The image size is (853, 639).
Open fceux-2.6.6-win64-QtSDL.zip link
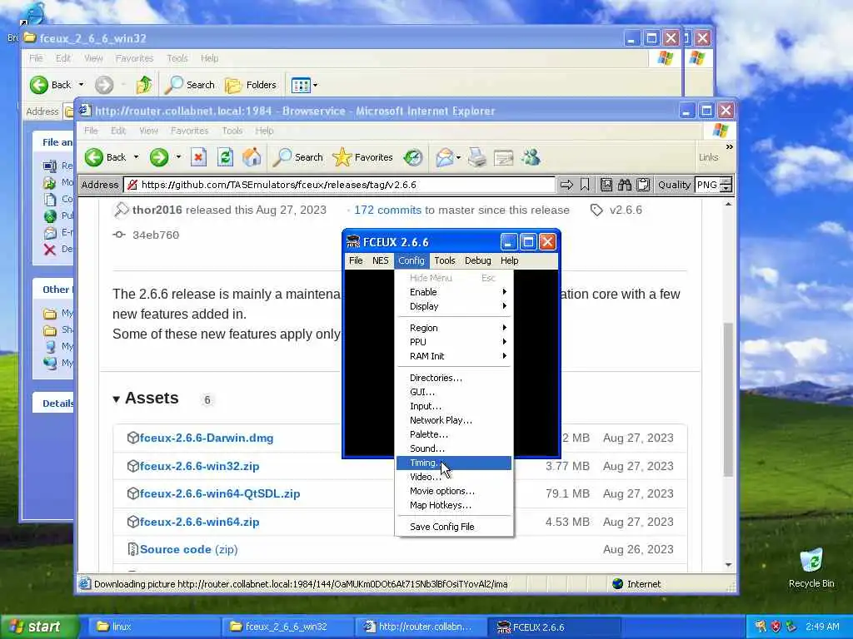pyautogui.click(x=220, y=494)
